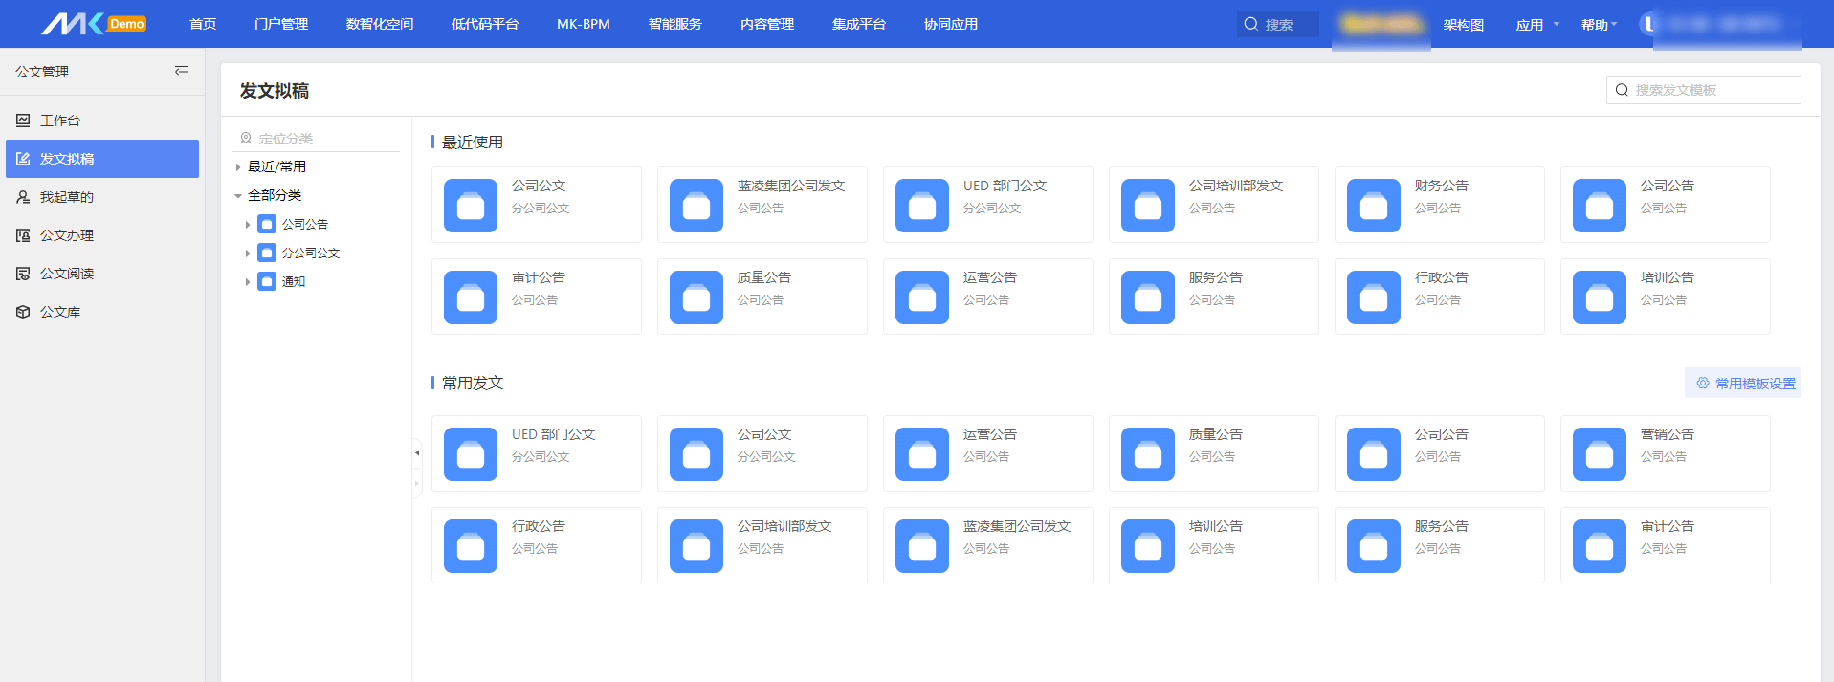Switch to the 低代码平台 menu
This screenshot has width=1834, height=682.
tap(484, 24)
